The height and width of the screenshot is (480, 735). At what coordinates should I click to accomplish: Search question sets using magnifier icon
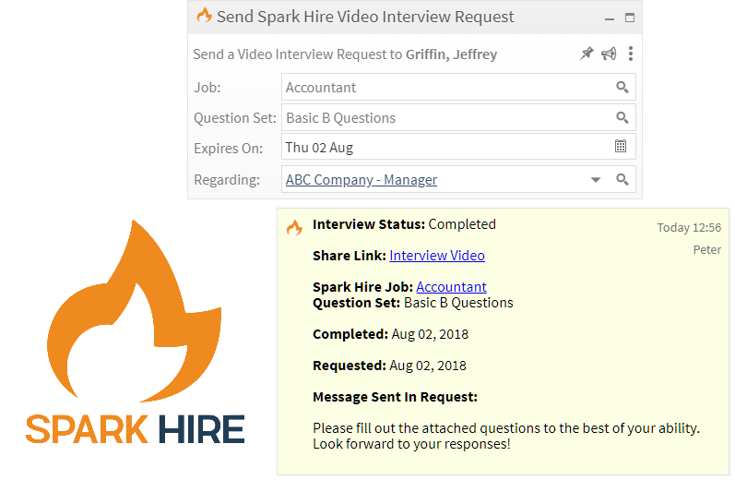pyautogui.click(x=622, y=117)
